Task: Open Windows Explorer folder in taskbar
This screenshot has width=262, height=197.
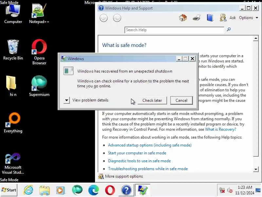Action: 45,190
